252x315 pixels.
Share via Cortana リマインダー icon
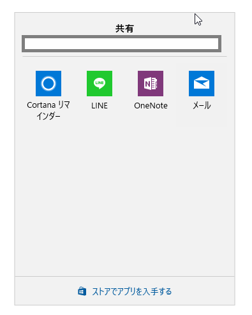(48, 84)
